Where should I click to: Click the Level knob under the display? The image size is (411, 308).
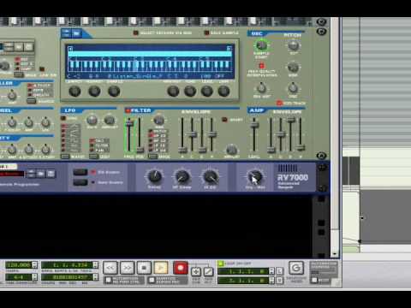pyautogui.click(x=206, y=92)
